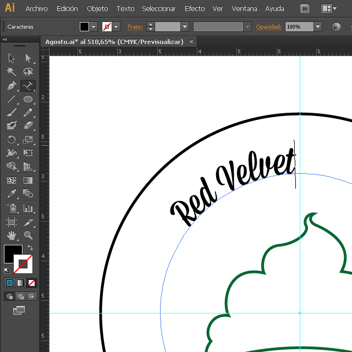The width and height of the screenshot is (352, 352).
Task: Open the Archivo menu
Action: tap(37, 9)
